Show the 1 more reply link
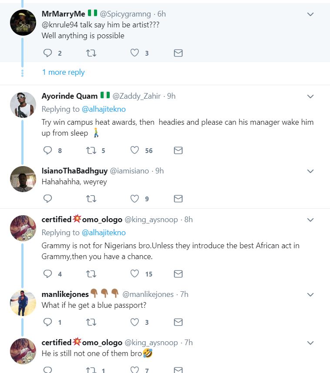 (63, 72)
